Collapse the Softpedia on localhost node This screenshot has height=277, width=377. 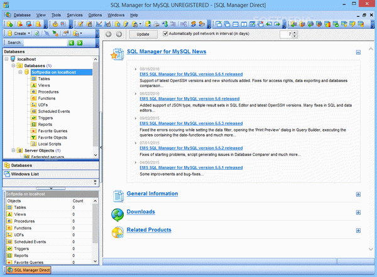pyautogui.click(x=20, y=72)
